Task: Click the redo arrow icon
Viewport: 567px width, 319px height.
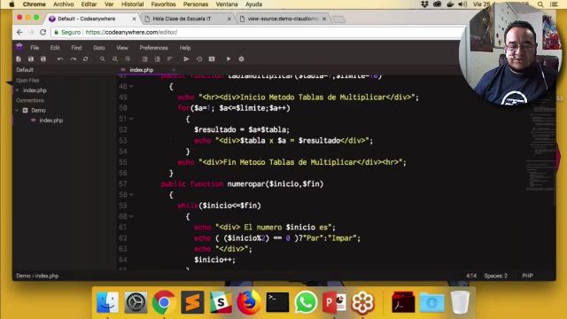Action: 74,59
